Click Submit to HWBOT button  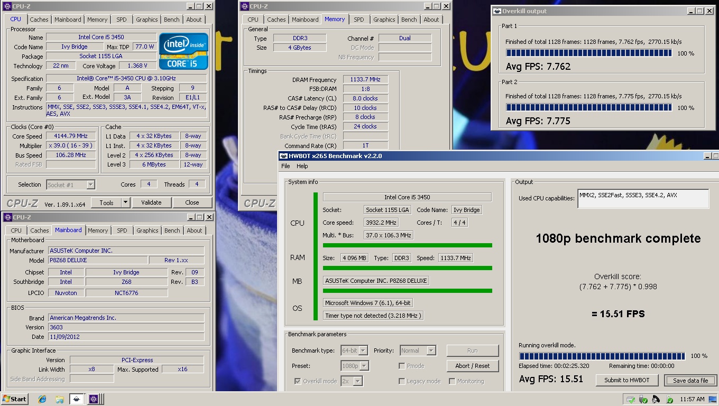point(627,380)
